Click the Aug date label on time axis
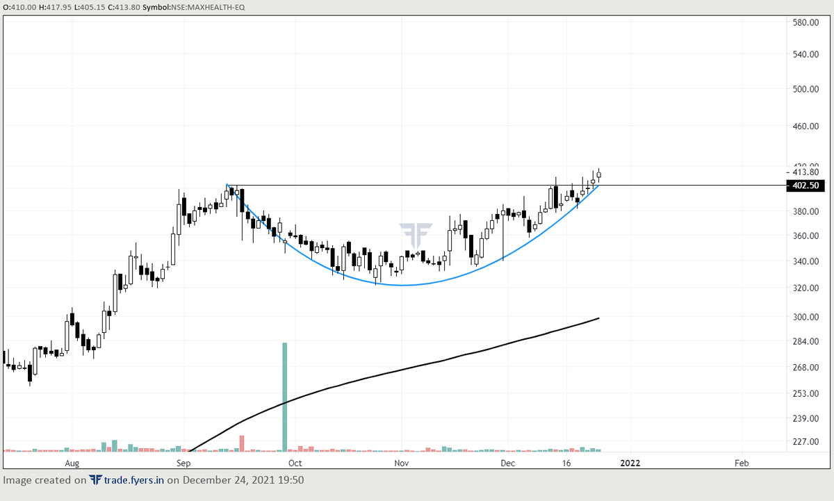The height and width of the screenshot is (501, 834). [72, 463]
